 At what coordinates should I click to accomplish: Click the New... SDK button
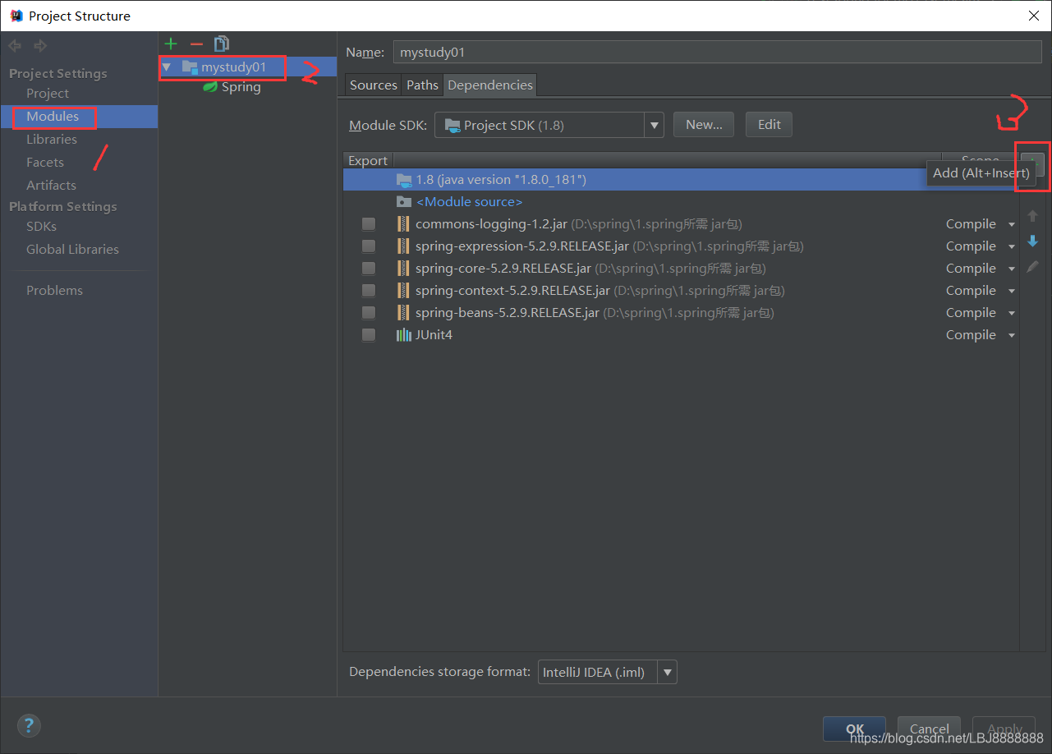coord(704,125)
